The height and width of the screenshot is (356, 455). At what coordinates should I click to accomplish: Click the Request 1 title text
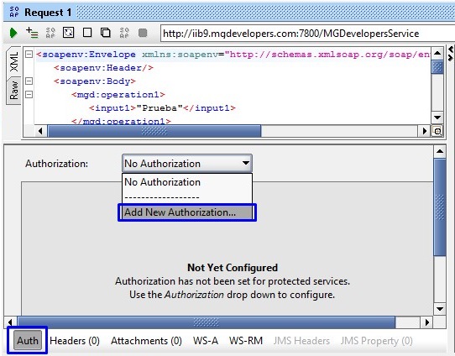(x=48, y=13)
